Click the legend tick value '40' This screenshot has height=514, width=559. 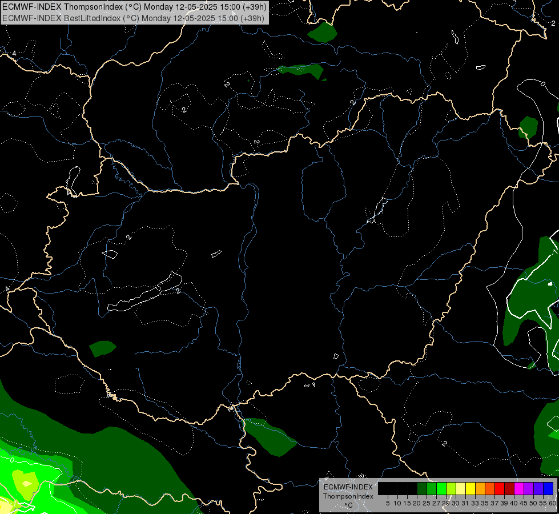point(514,503)
